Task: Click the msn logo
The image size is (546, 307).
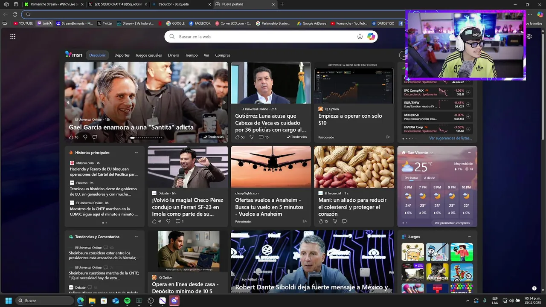Action: 73,55
